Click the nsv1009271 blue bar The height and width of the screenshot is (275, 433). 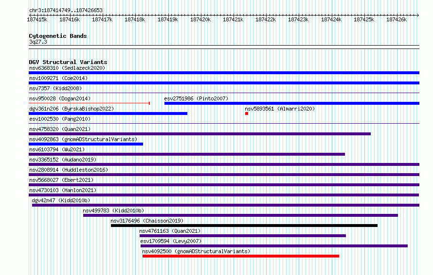pyautogui.click(x=224, y=83)
